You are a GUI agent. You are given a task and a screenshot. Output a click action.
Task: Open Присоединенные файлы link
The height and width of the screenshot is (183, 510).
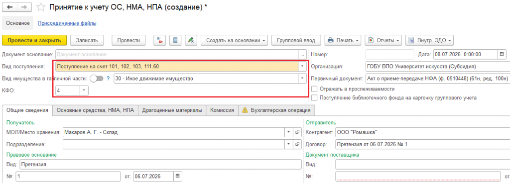click(x=67, y=23)
